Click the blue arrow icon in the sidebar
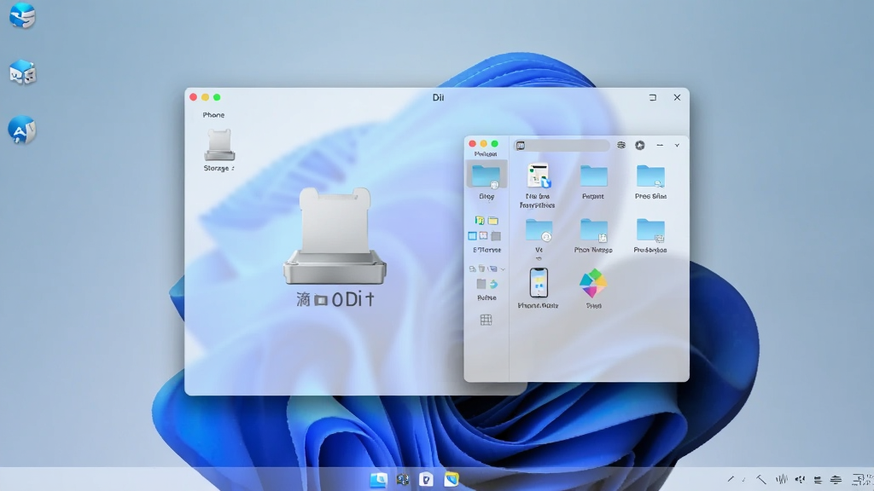 coord(493,285)
